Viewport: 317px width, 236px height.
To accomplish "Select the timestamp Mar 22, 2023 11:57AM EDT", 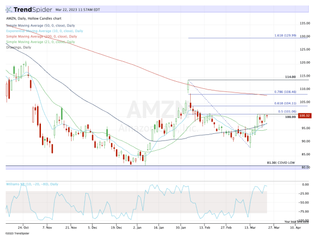I will tap(78, 10).
